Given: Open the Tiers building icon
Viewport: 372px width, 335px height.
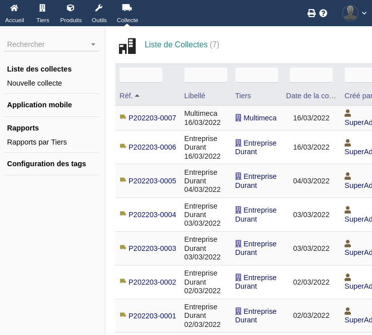Looking at the screenshot, I should [x=42, y=8].
